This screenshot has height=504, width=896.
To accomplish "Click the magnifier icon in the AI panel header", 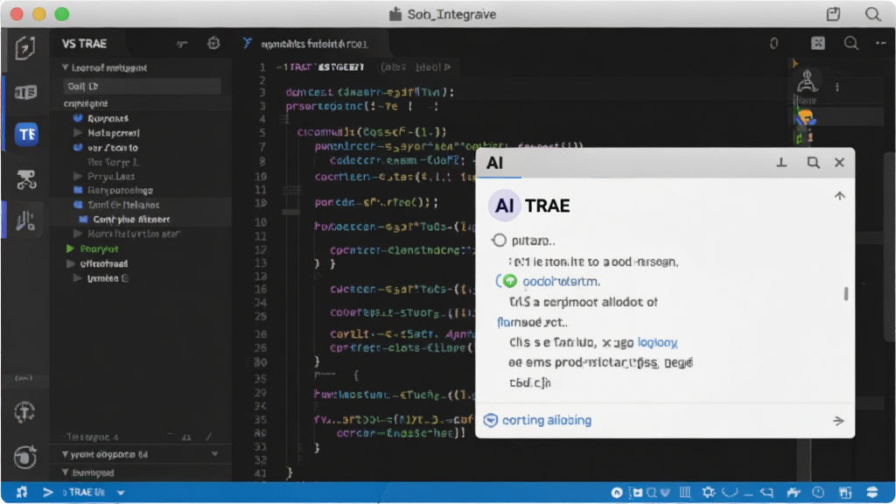I will click(813, 163).
